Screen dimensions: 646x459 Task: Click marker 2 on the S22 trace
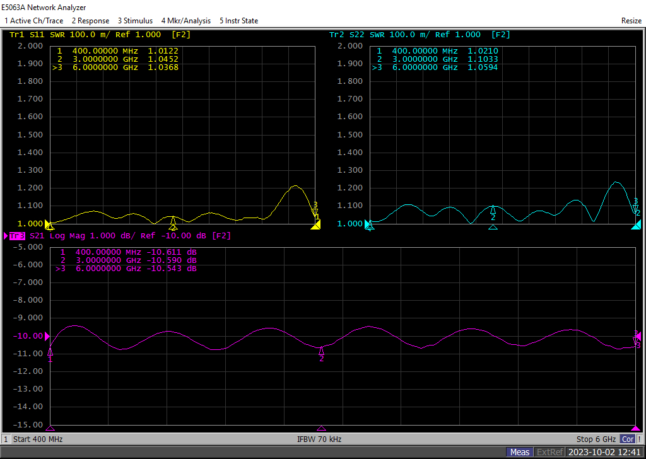pyautogui.click(x=493, y=209)
